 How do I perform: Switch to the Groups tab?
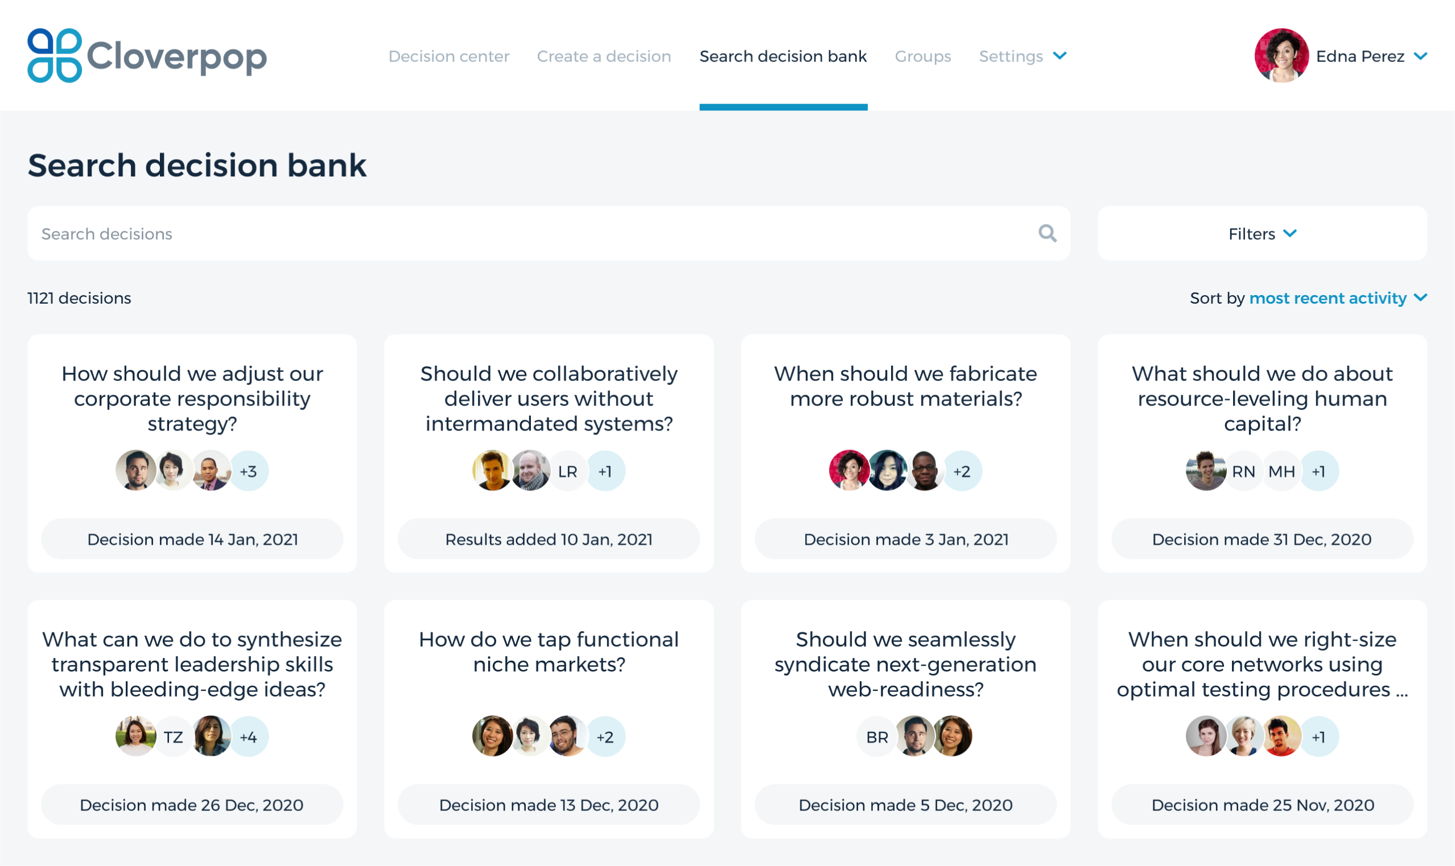tap(922, 56)
